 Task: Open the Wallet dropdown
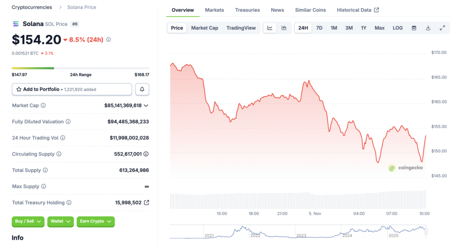60,221
